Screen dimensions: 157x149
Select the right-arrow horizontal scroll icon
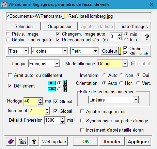point(52,89)
